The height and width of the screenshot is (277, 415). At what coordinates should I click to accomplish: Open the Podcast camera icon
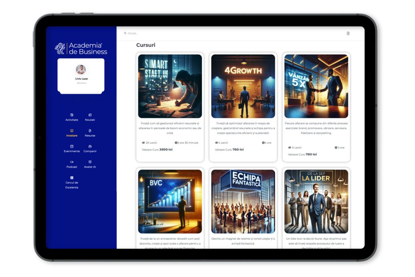click(x=72, y=162)
